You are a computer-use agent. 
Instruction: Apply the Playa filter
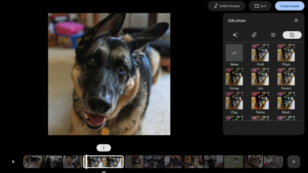pos(286,53)
